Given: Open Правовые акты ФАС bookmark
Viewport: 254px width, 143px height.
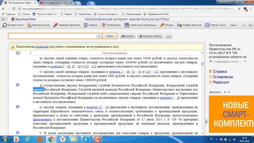Looking at the screenshot, I should click(x=156, y=14).
